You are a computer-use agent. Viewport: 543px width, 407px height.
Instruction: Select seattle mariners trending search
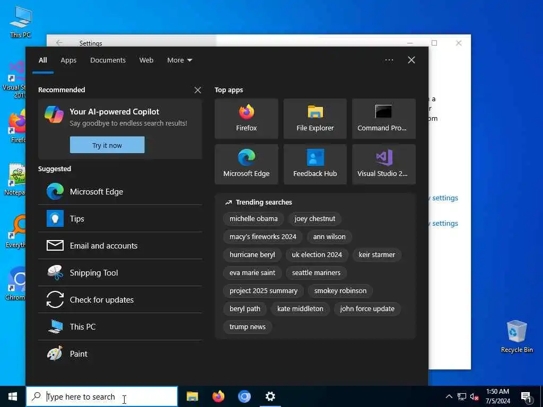point(316,273)
